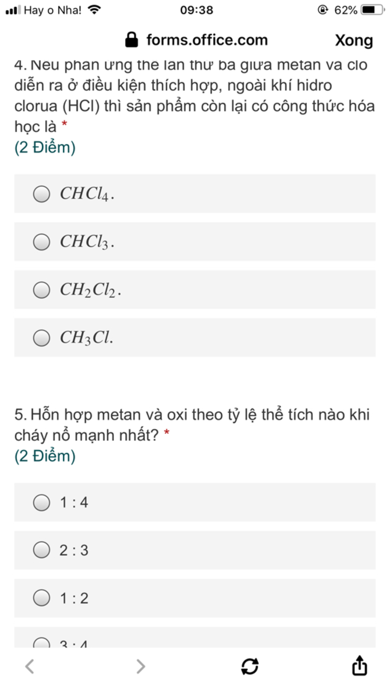The width and height of the screenshot is (390, 693).
Task: Select the CHCl4 answer option
Action: (195, 194)
